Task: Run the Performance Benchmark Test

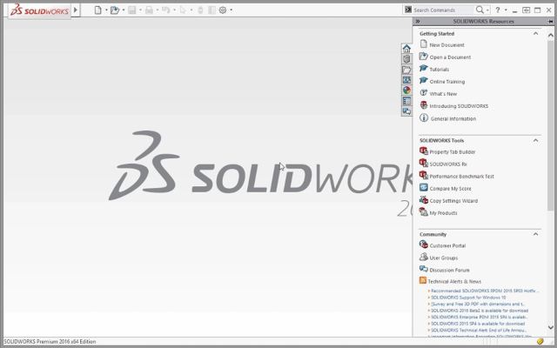Action: [462, 177]
